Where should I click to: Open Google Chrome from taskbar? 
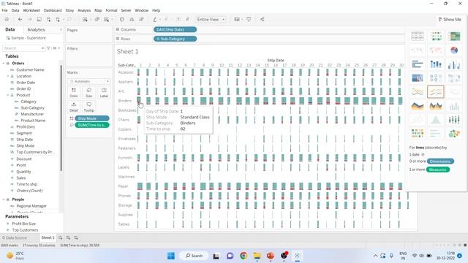click(244, 256)
